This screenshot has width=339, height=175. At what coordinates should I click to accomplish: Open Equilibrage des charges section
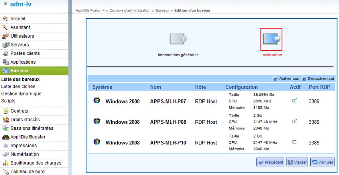pyautogui.click(x=35, y=163)
